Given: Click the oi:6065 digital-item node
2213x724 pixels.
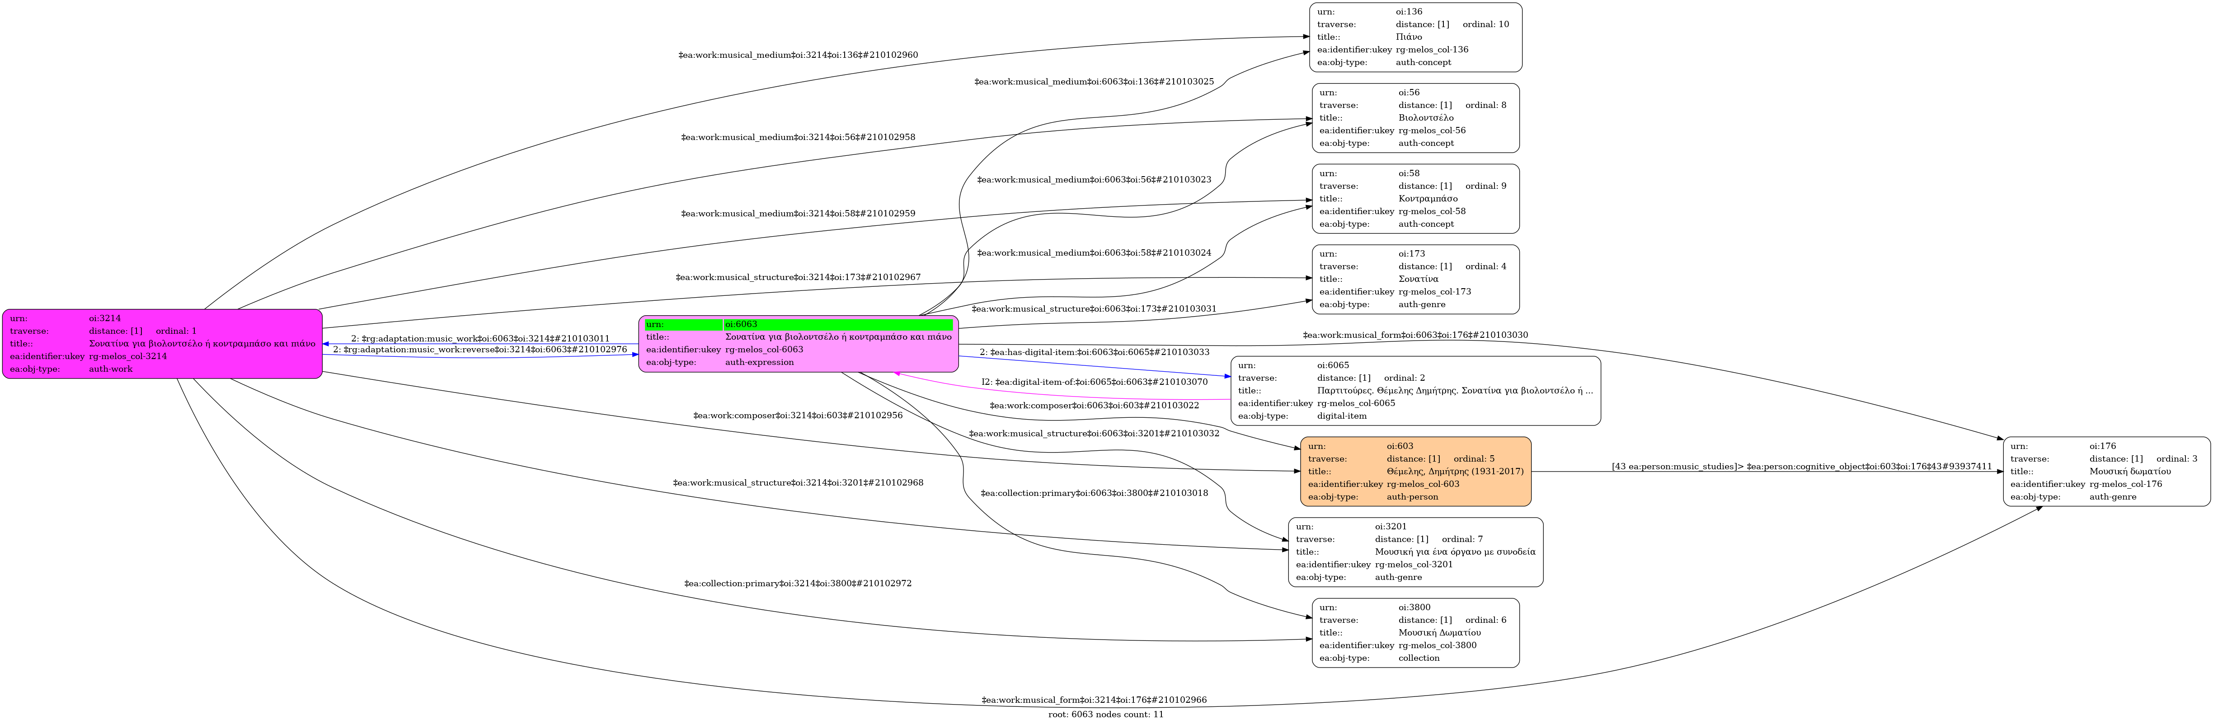Looking at the screenshot, I should 1415,391.
